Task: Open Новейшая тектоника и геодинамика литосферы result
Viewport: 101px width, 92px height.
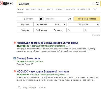Action: tap(47, 43)
